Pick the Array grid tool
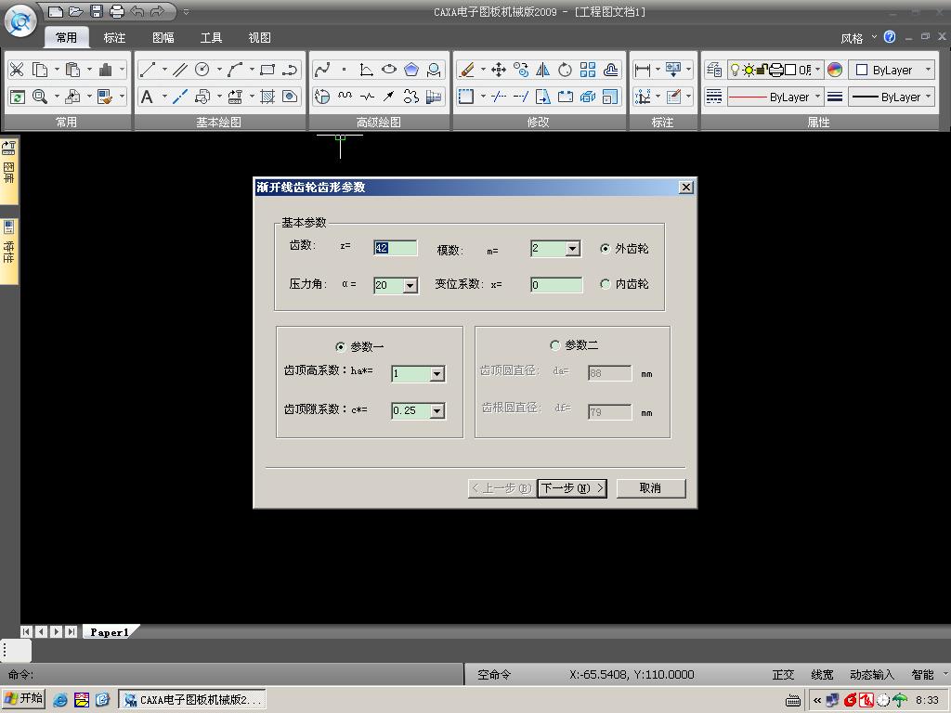This screenshot has width=951, height=713. tap(588, 70)
